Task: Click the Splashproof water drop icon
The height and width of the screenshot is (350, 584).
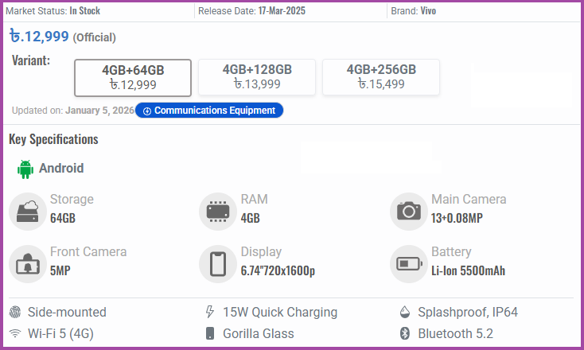Action: point(404,312)
